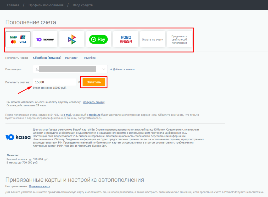This screenshot has width=268, height=197.
Task: Click the ЮKassa logo
Action: [18, 137]
